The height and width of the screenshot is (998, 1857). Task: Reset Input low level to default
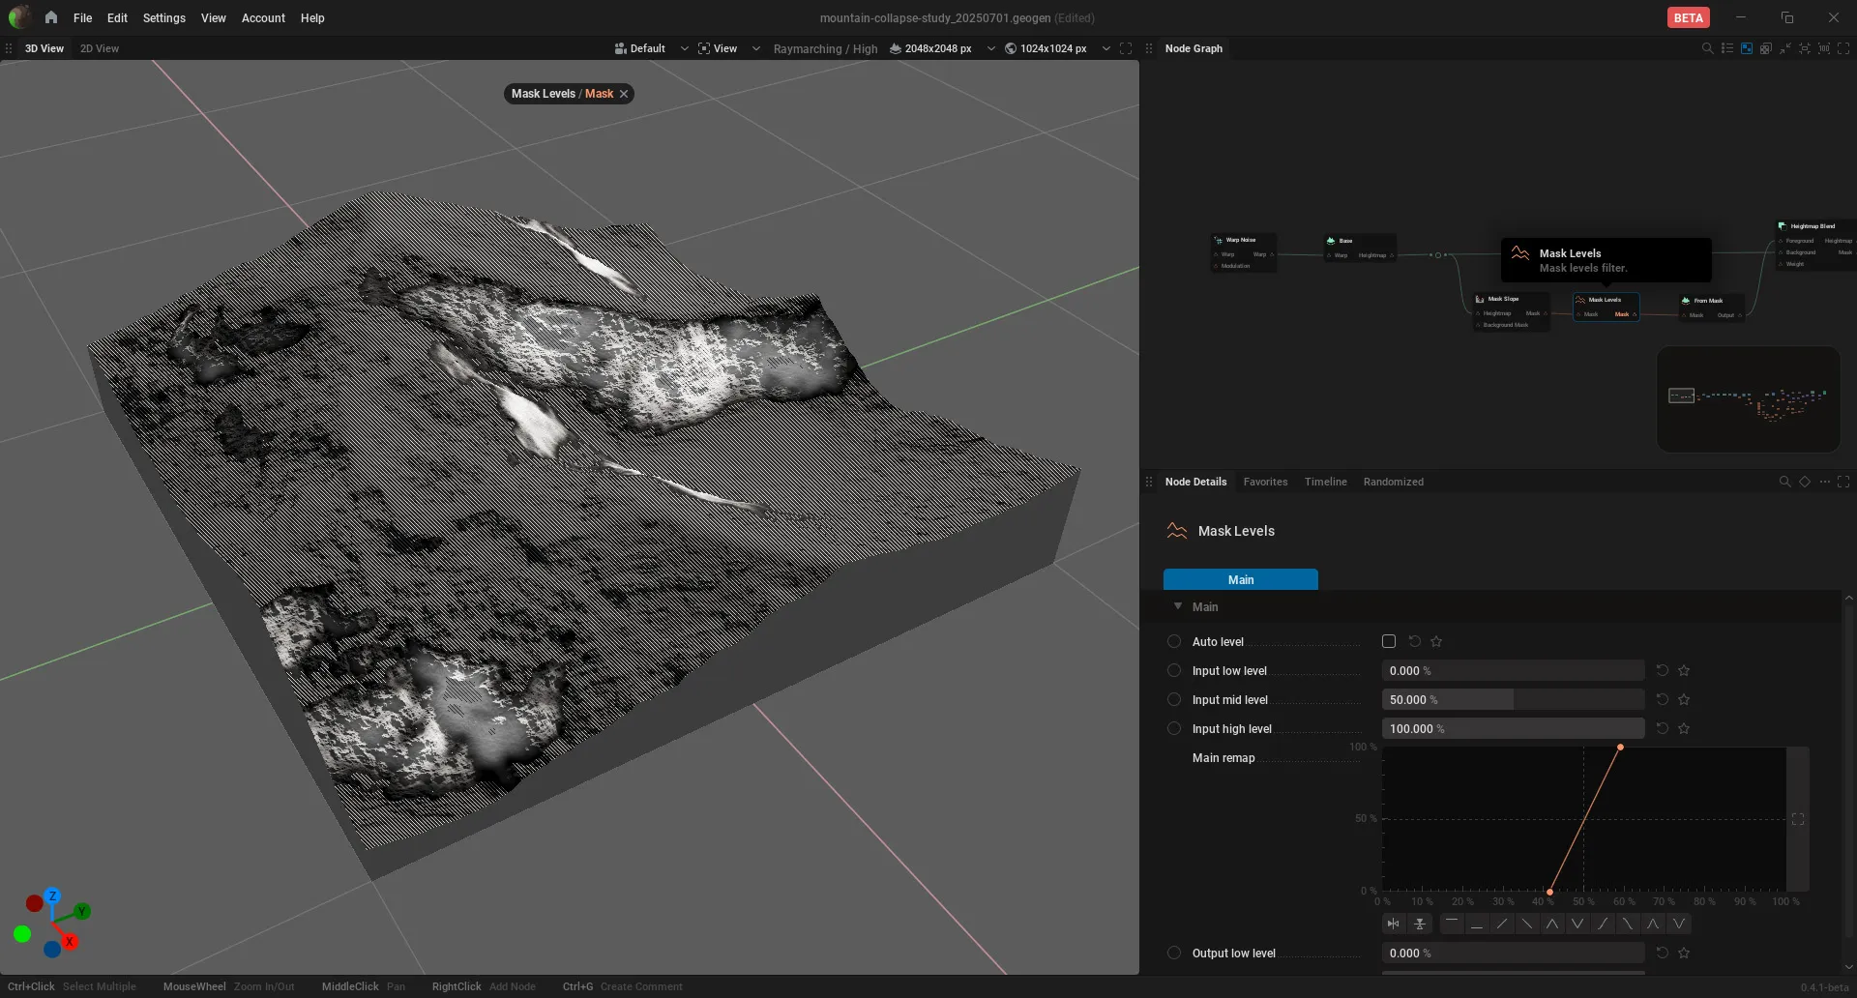[x=1663, y=670]
